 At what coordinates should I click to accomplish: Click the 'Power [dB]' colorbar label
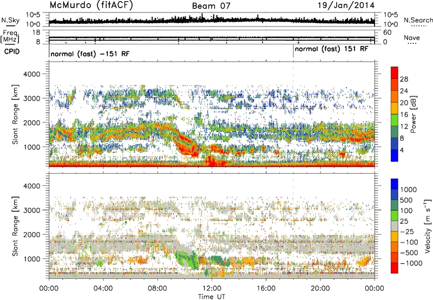point(413,115)
